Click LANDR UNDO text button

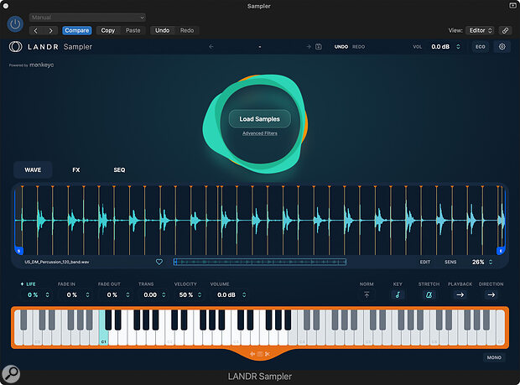(x=341, y=47)
